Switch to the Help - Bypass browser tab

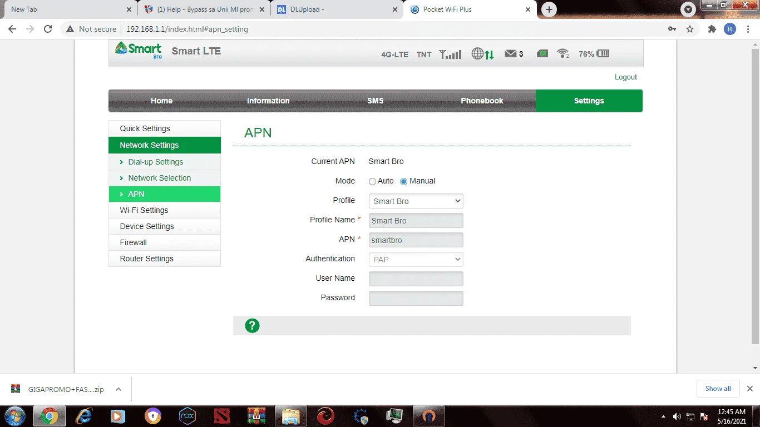click(x=204, y=9)
